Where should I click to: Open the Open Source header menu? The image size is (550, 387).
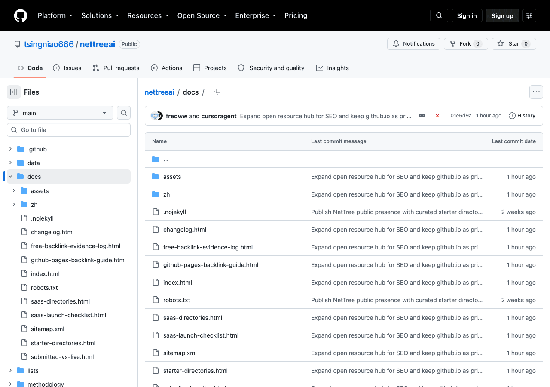[x=202, y=15]
